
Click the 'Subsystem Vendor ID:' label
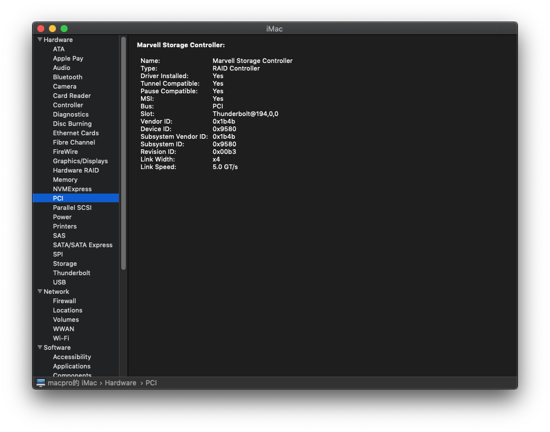click(174, 136)
